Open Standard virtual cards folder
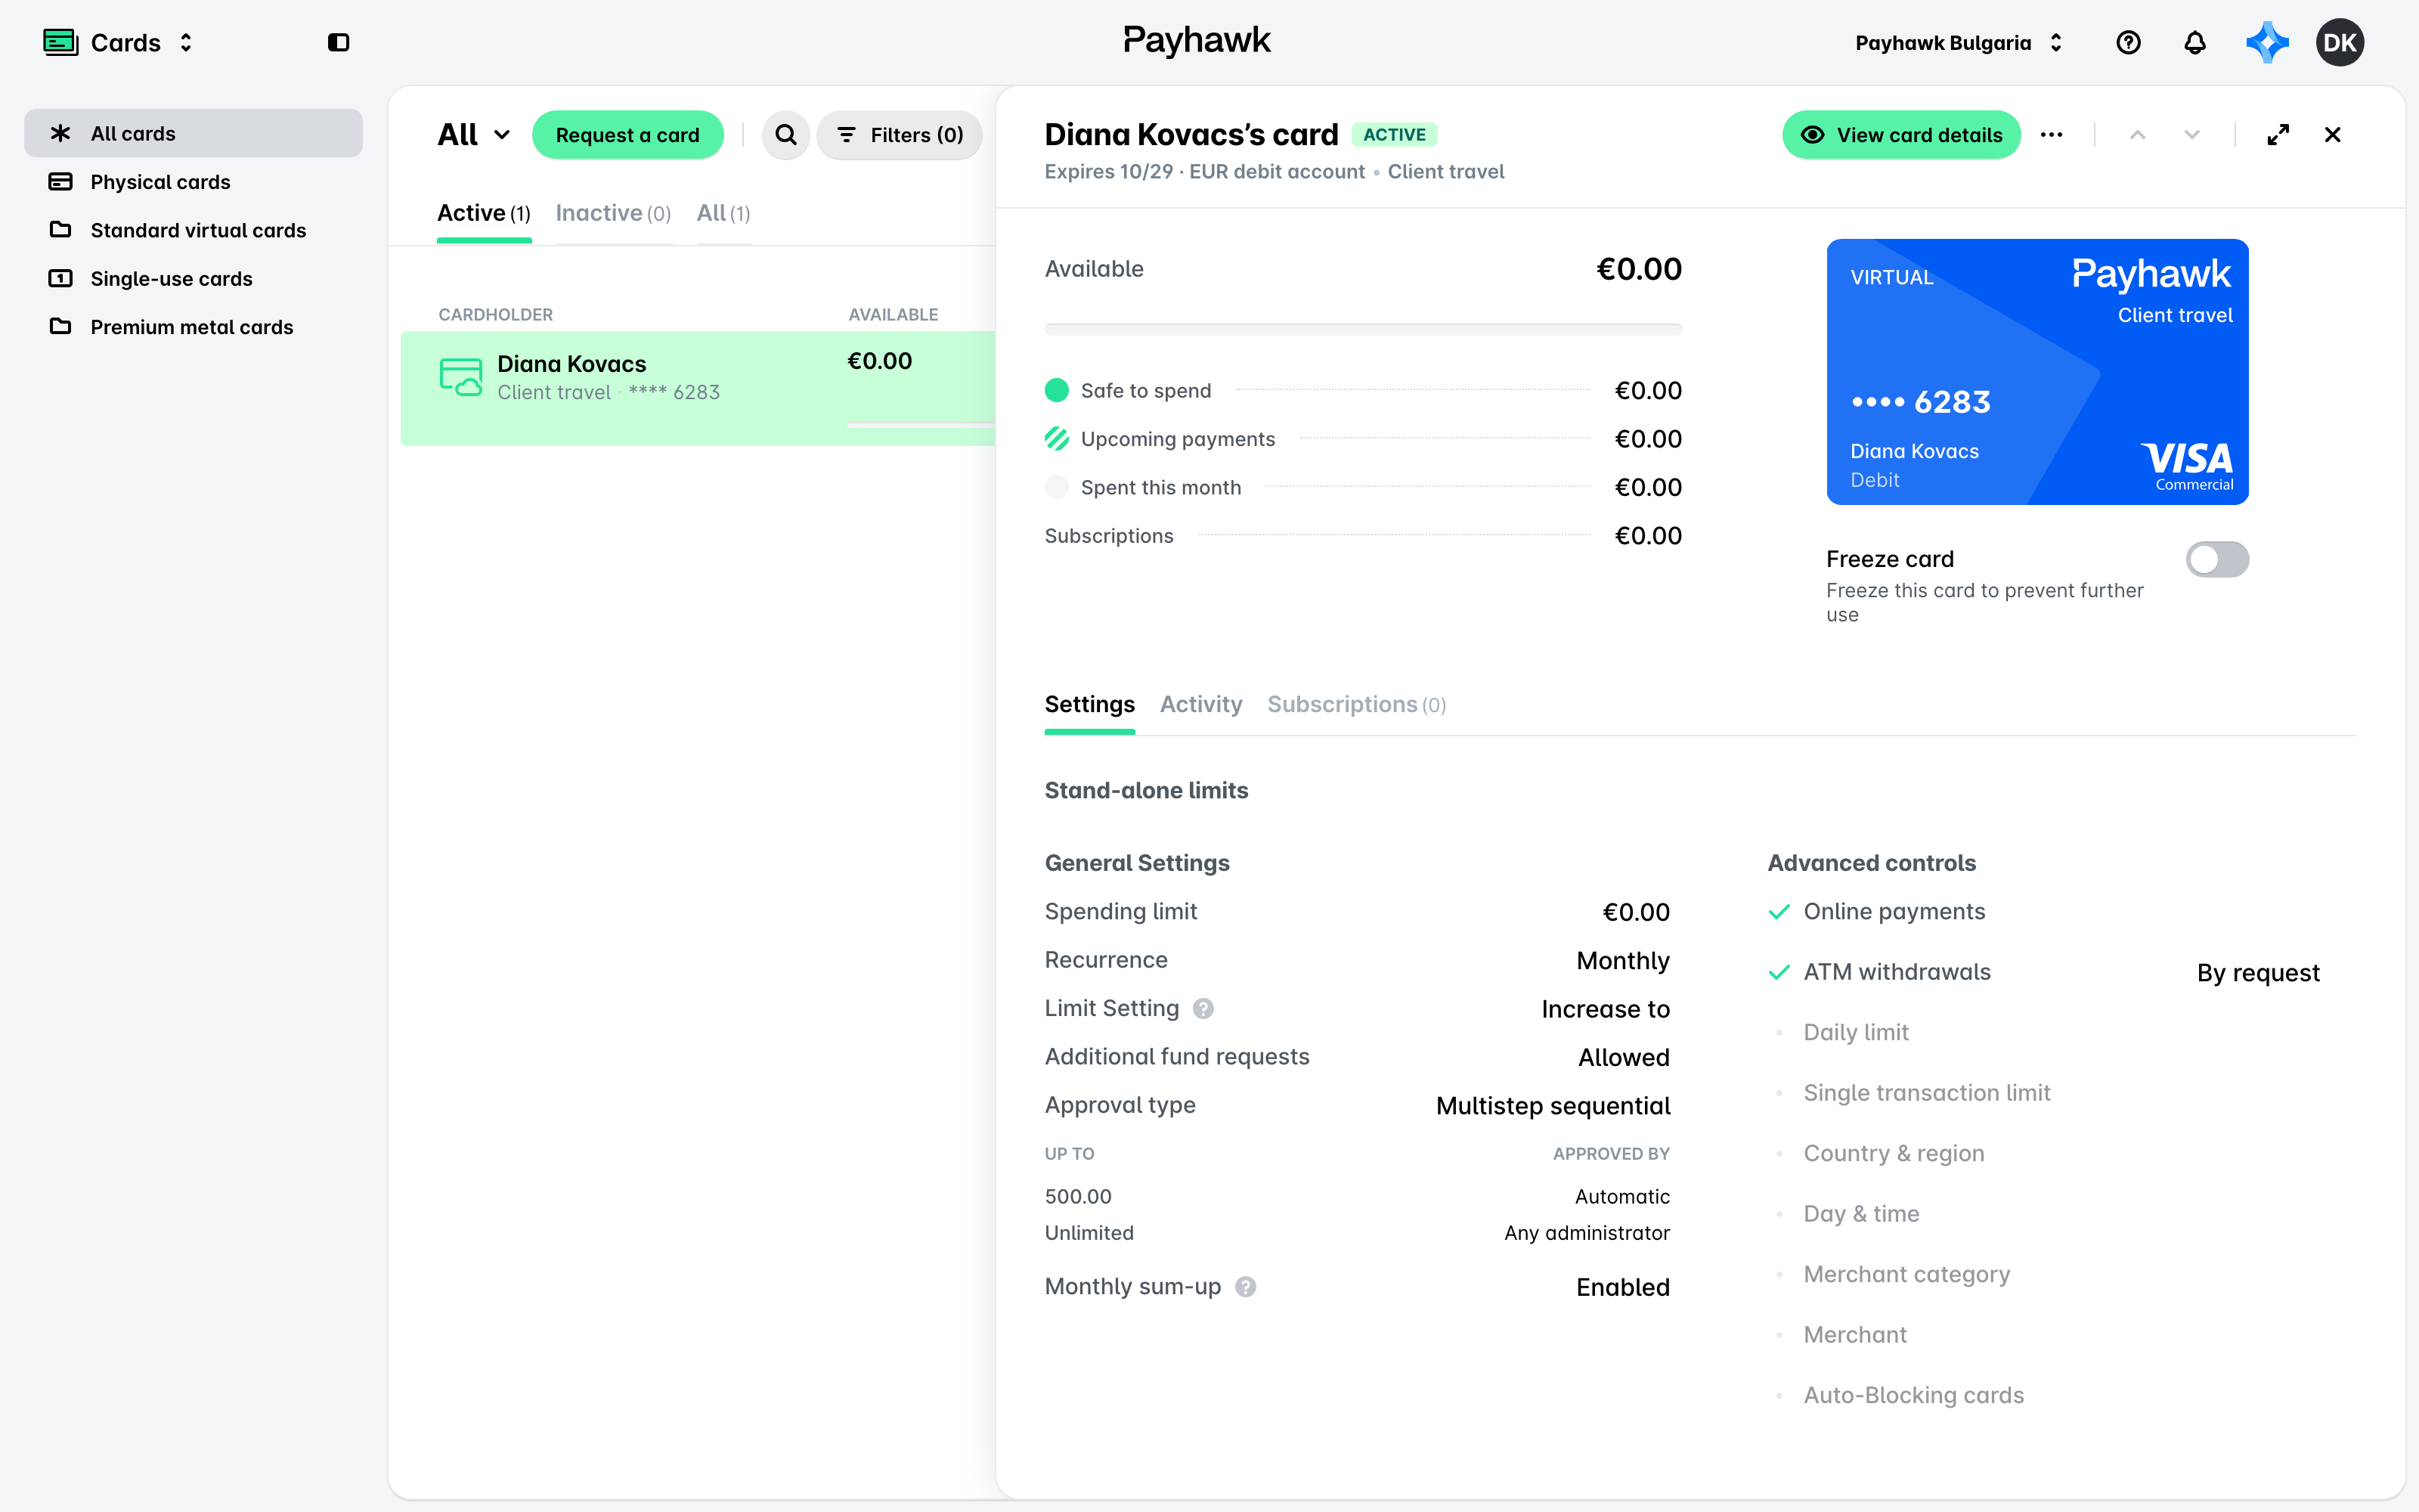 pyautogui.click(x=193, y=230)
